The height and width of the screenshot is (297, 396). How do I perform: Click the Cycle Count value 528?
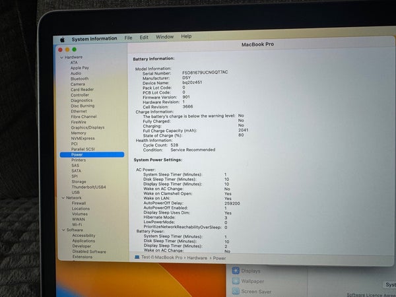coord(174,145)
